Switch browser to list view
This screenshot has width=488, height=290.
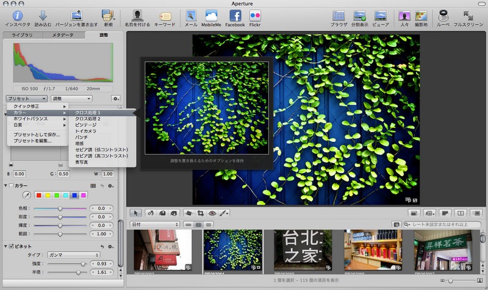click(x=208, y=224)
